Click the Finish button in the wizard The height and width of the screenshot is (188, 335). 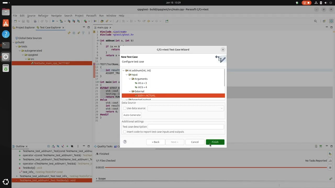coord(215,142)
